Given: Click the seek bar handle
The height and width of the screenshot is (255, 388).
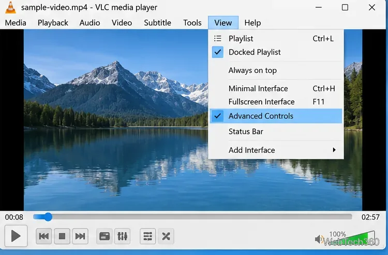Looking at the screenshot, I should coord(48,217).
